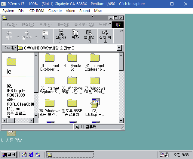Select the '01. Internet Explorer ...' folder
Image resolution: width=193 pixels, height=159 pixels.
coord(50,62)
